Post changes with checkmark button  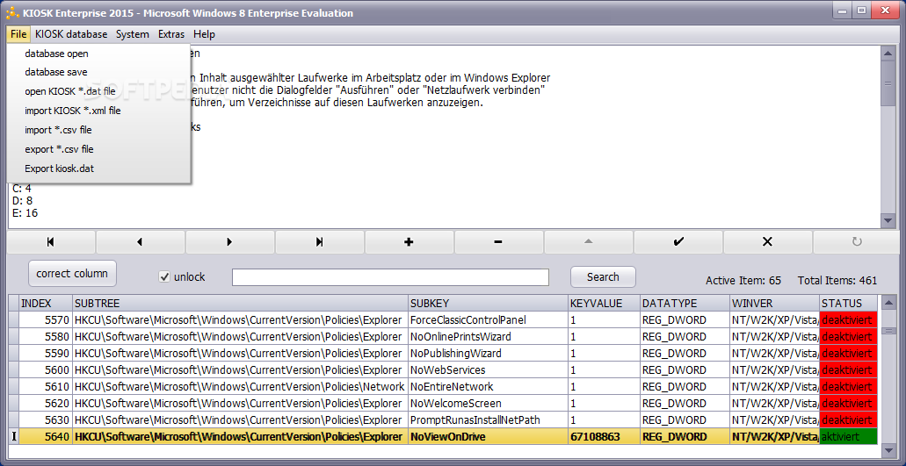pos(678,242)
